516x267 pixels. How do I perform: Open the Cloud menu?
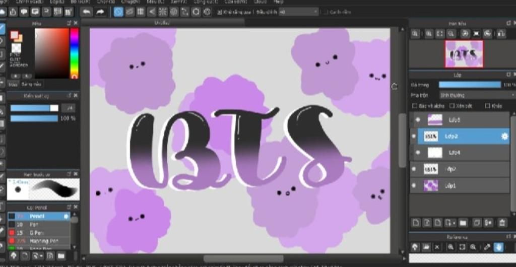260,2
